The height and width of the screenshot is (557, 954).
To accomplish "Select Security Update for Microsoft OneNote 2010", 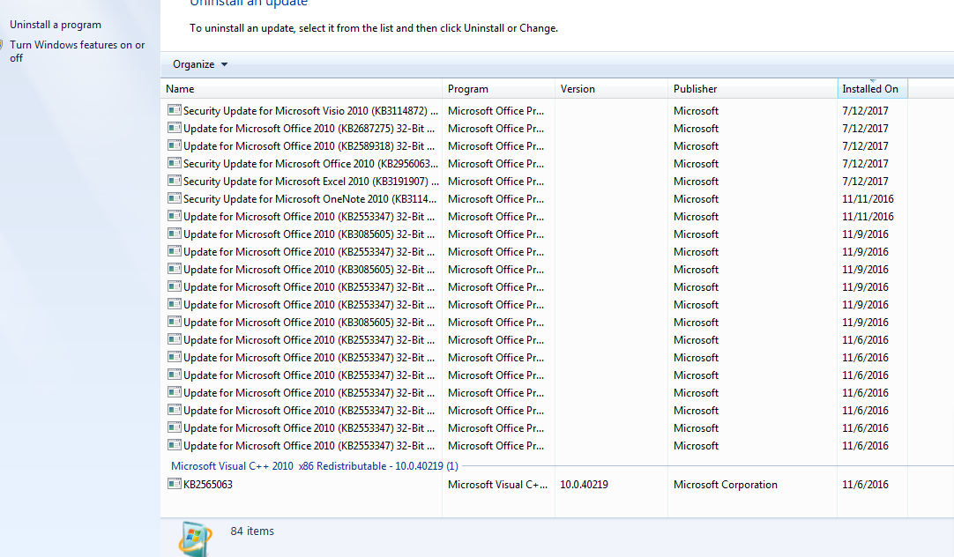I will [309, 199].
